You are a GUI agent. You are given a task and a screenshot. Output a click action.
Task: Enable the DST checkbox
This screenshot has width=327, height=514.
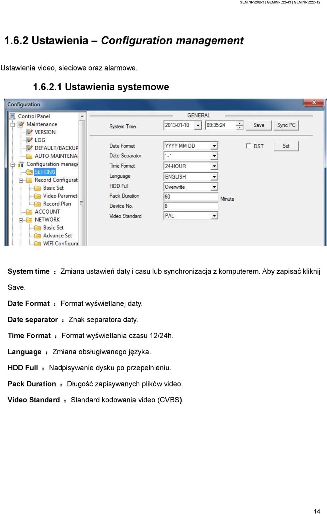coord(248,146)
